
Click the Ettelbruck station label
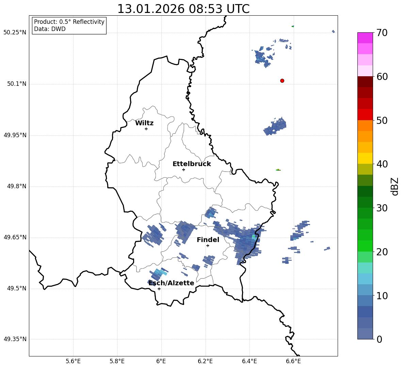pyautogui.click(x=192, y=164)
